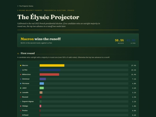156x117 pixels.
Task: Select the Roussel first-round bar
Action: (x=41, y=97)
